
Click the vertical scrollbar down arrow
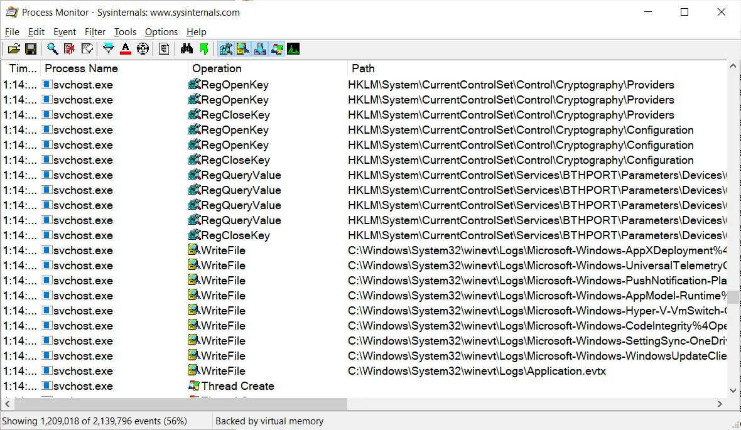tap(733, 391)
